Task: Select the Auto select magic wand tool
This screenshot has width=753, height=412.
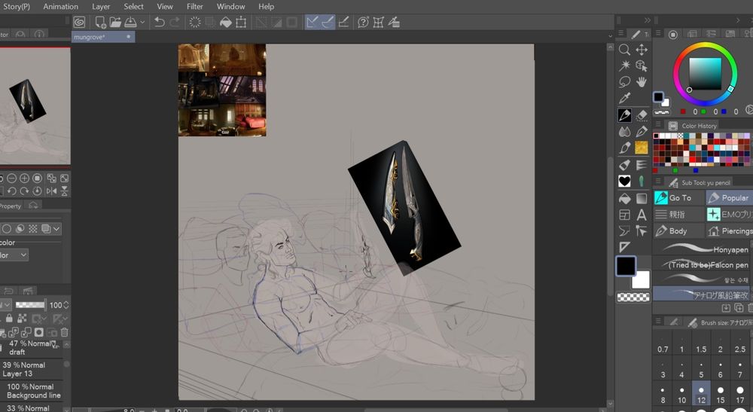Action: coord(624,66)
